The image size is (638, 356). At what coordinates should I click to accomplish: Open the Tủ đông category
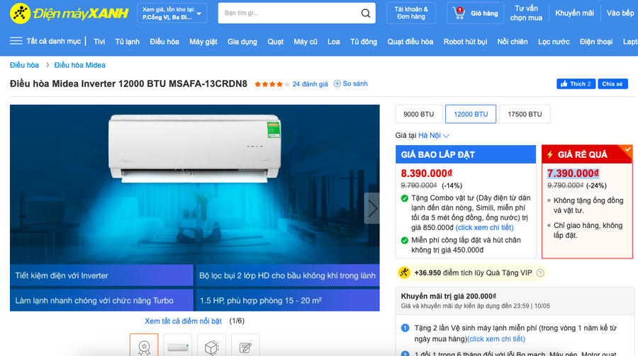coord(364,42)
